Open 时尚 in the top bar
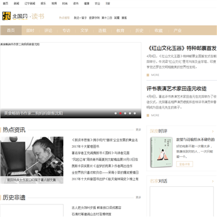The image size is (217, 217). click(65, 4)
